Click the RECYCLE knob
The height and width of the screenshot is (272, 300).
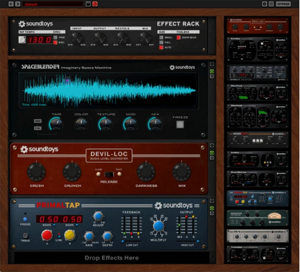[122, 38]
